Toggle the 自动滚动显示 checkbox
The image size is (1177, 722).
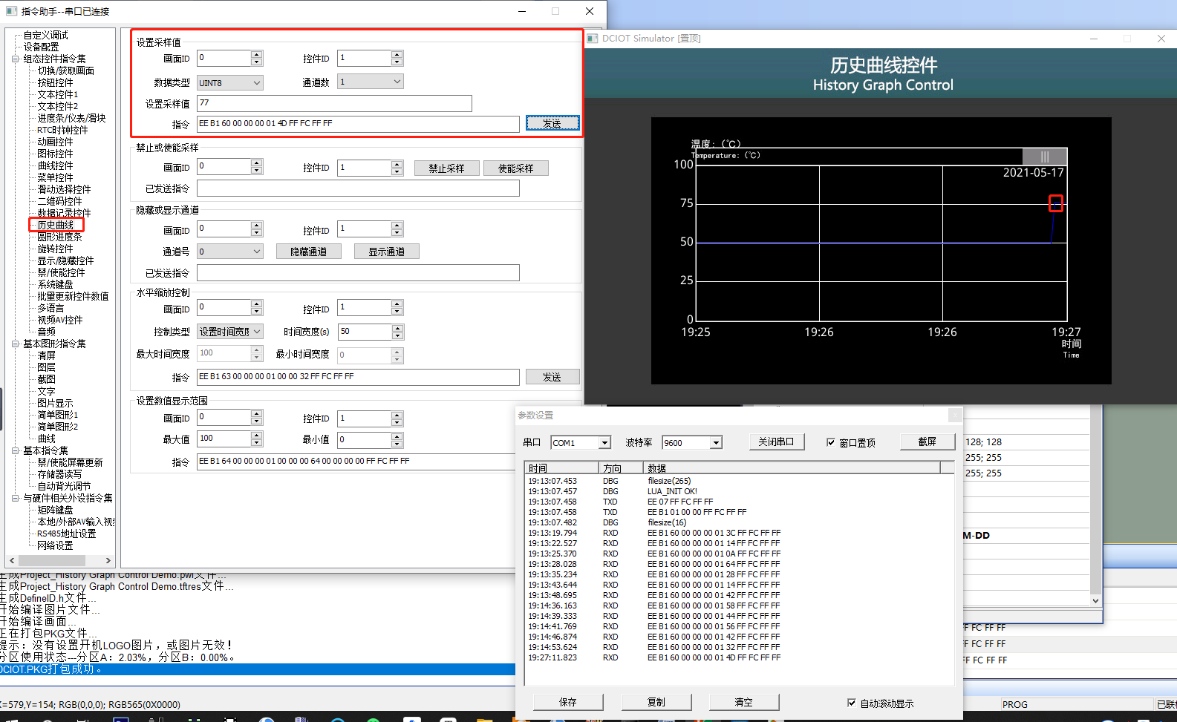point(852,703)
